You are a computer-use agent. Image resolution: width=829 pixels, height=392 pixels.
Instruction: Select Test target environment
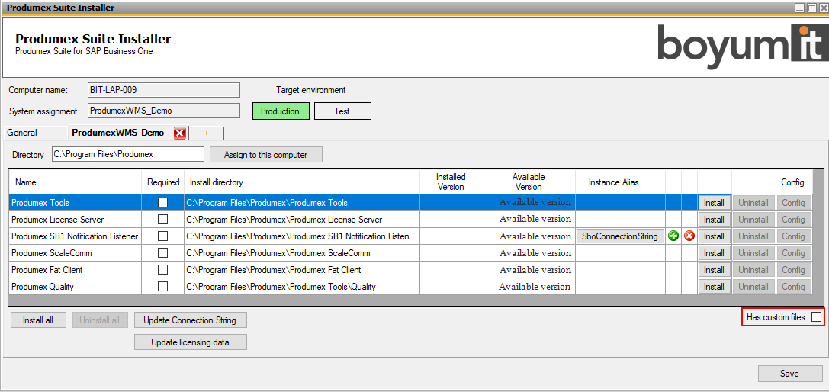[x=342, y=111]
